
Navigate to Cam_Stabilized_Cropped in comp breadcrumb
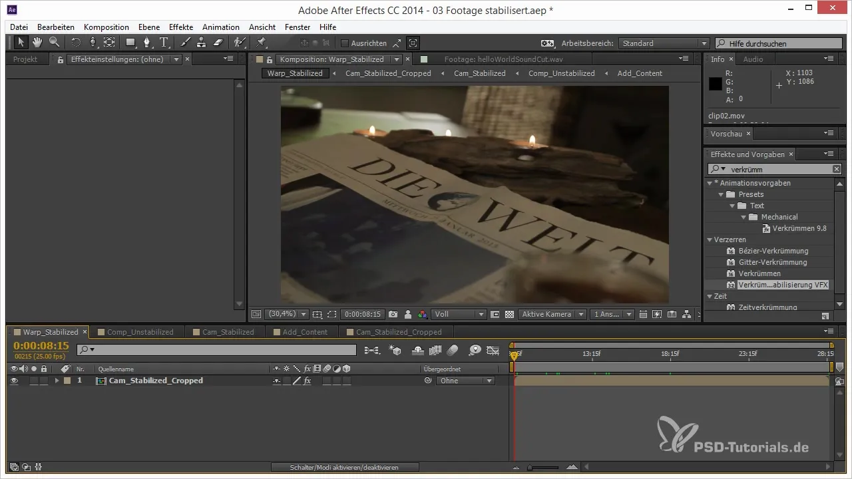tap(388, 73)
